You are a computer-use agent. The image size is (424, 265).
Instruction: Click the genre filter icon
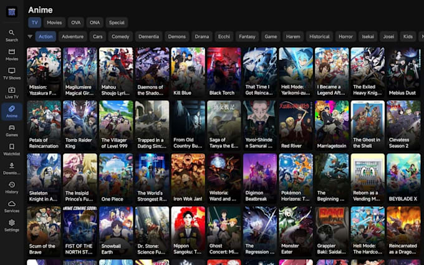point(30,37)
